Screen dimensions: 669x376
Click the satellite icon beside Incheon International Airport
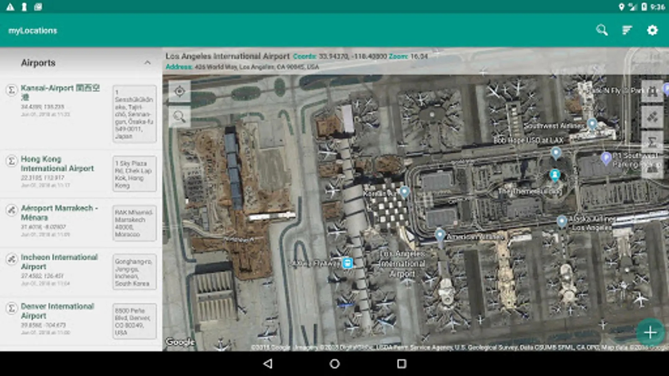[x=11, y=259]
